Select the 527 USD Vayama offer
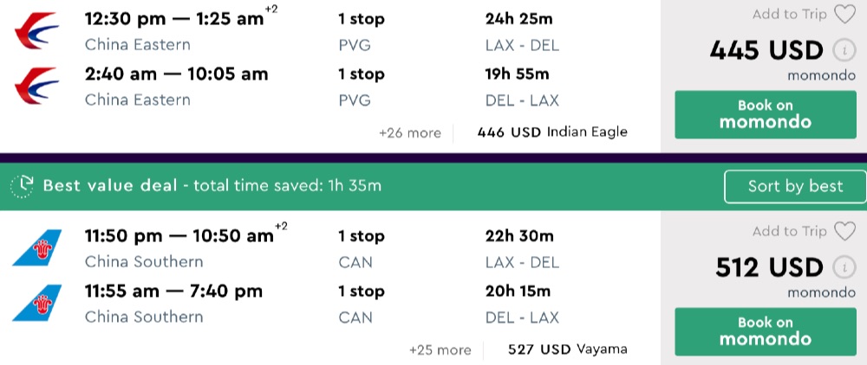The image size is (867, 365). (x=568, y=349)
